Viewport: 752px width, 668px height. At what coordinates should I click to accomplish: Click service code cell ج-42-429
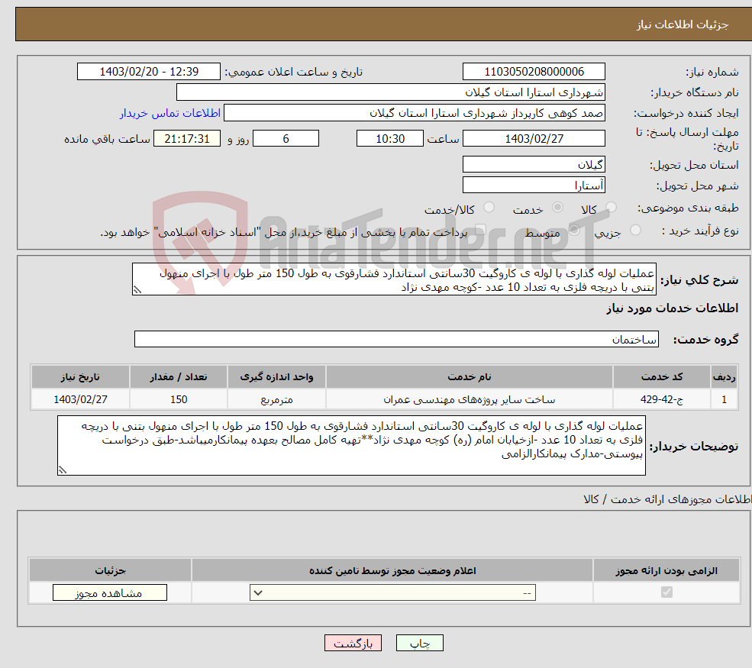(661, 399)
